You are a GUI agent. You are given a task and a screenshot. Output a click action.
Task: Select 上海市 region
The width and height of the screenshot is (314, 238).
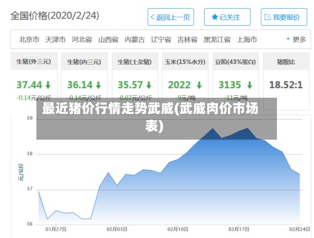pyautogui.click(x=247, y=39)
